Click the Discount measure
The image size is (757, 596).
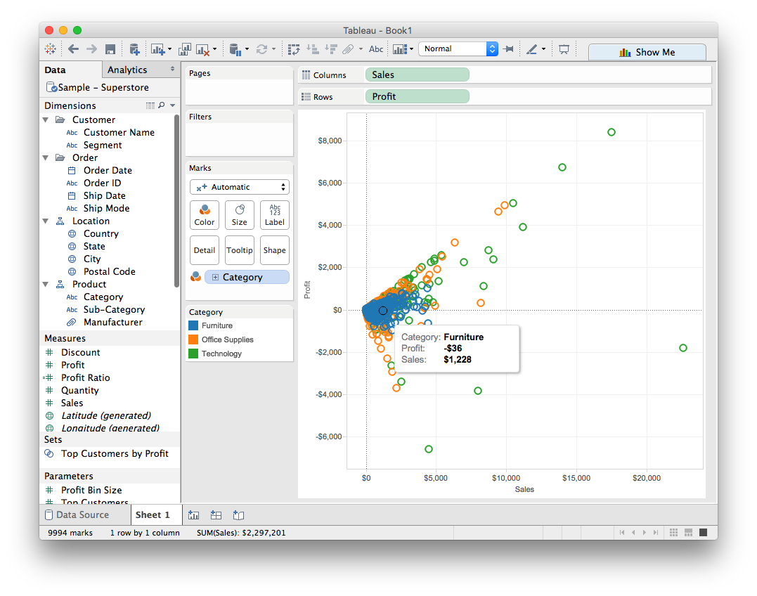pyautogui.click(x=81, y=352)
